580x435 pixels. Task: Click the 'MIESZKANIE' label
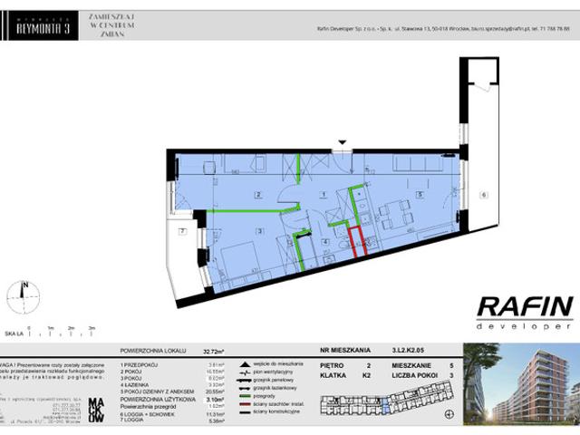click(411, 365)
